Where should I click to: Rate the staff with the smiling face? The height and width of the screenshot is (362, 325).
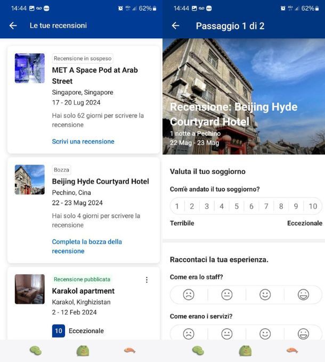click(265, 294)
